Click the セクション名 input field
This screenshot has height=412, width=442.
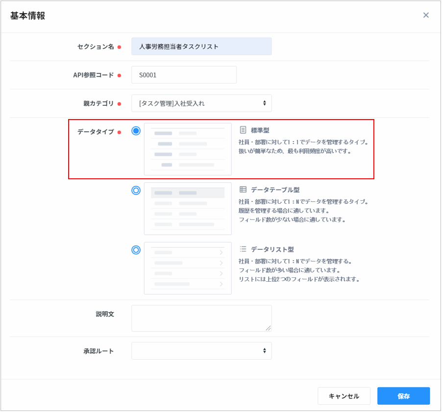201,47
